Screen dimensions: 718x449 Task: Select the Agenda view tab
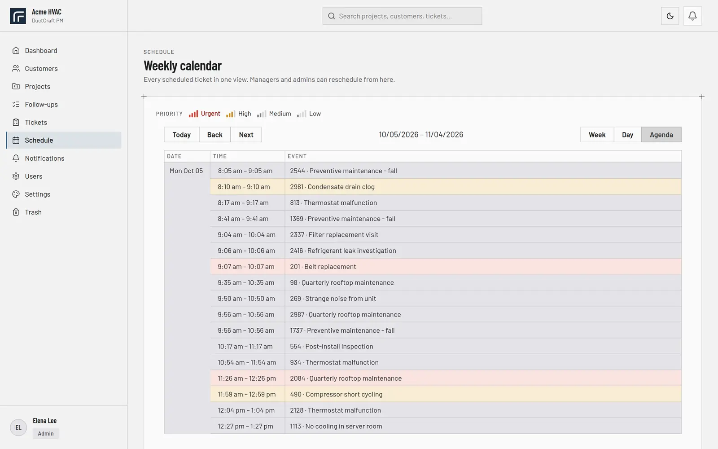[661, 135]
